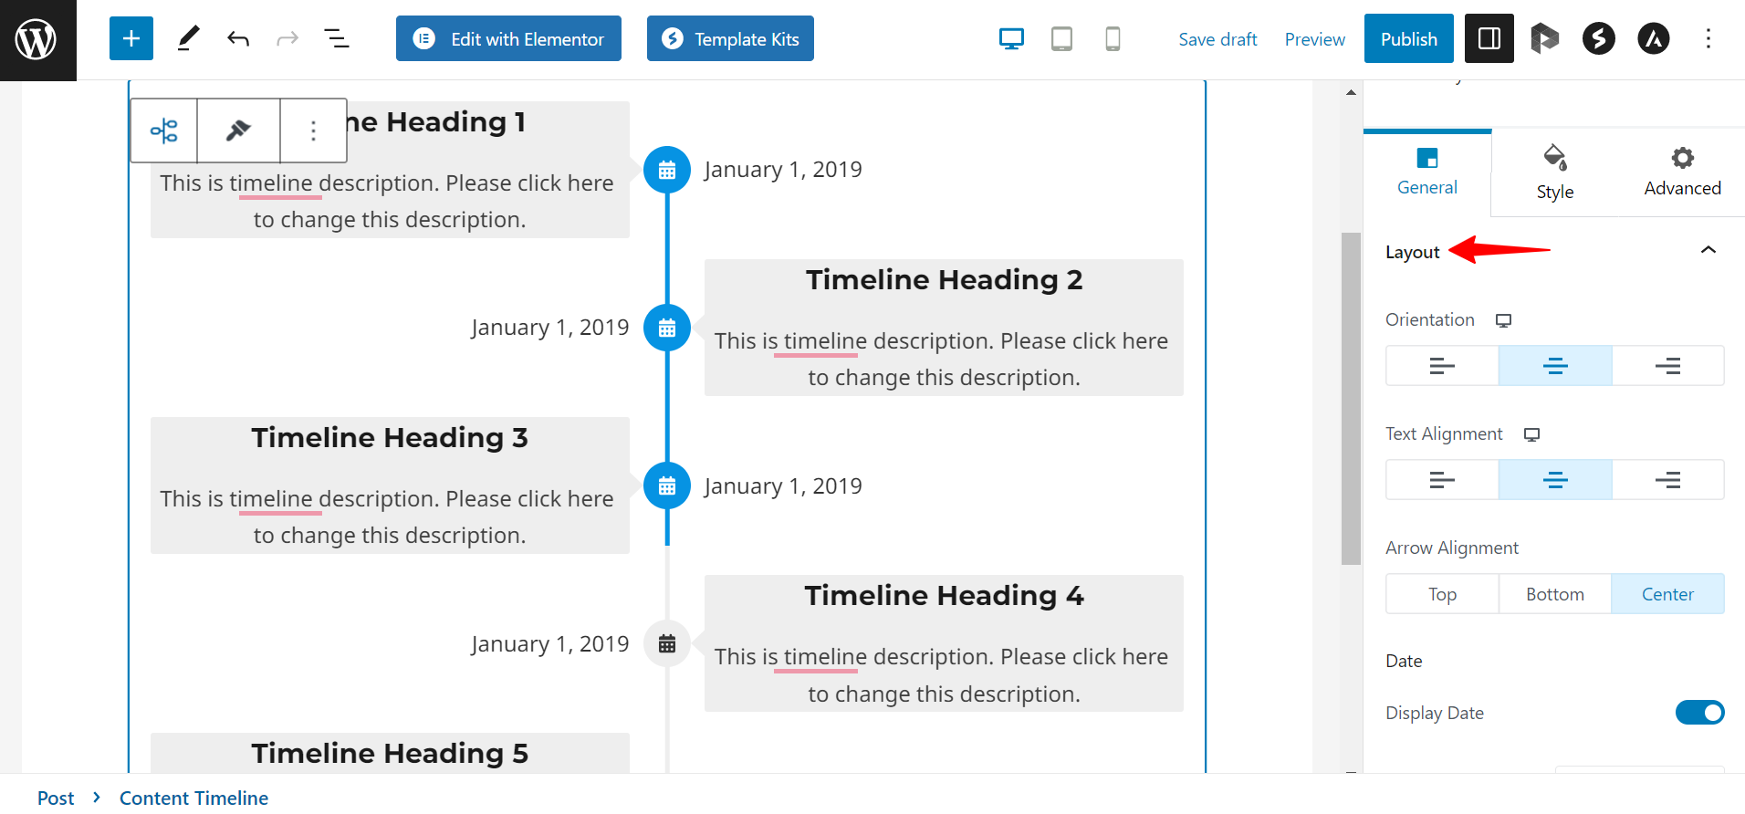Screen dimensions: 1745x814
Task: Open the document overview list icon
Action: tap(336, 38)
